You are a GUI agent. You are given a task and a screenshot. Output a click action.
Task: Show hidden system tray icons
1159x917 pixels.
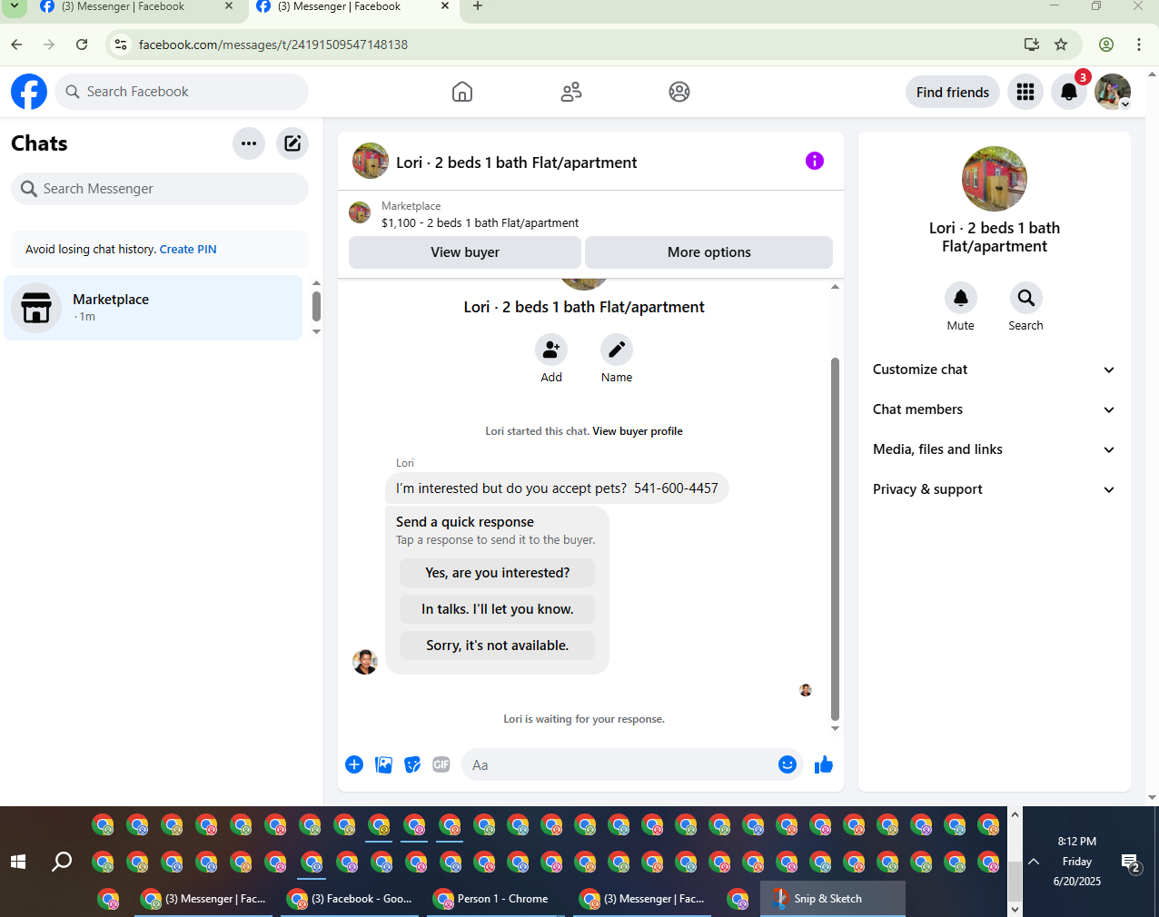1034,862
